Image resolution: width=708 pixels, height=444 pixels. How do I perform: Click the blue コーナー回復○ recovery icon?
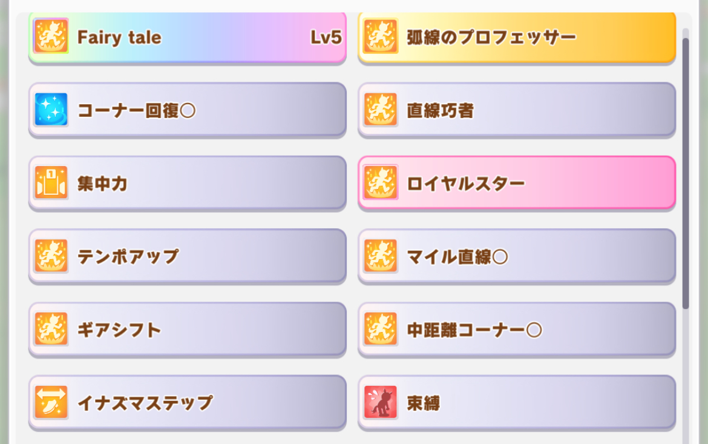tap(51, 110)
